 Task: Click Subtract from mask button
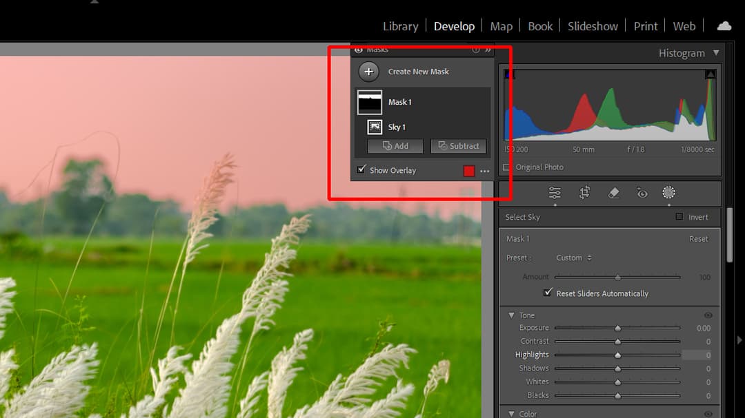458,146
